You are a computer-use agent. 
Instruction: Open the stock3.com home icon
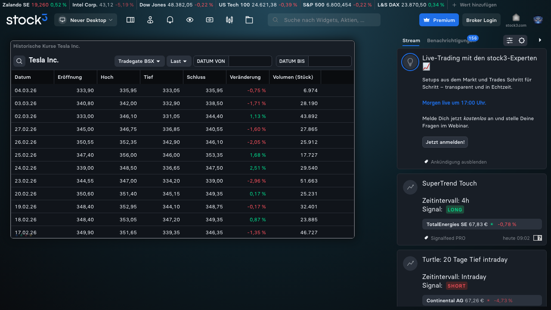coord(516,18)
